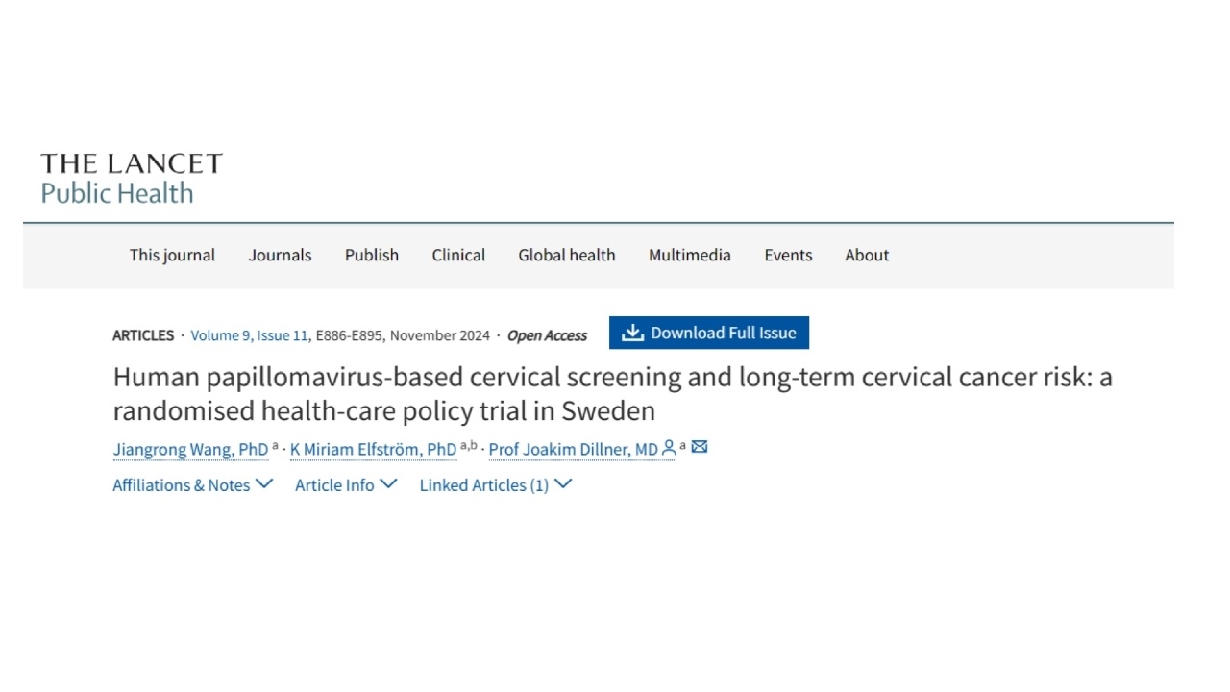
Task: Click the person profile icon after Dillner, MD
Action: 669,447
